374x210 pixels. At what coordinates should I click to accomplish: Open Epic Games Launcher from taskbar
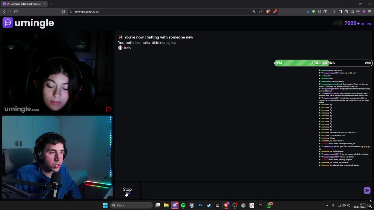(260, 205)
